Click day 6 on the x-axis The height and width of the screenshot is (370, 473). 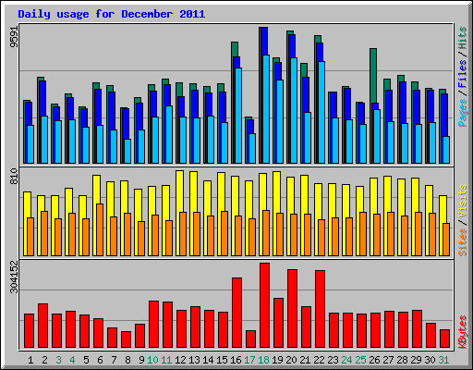(x=100, y=360)
